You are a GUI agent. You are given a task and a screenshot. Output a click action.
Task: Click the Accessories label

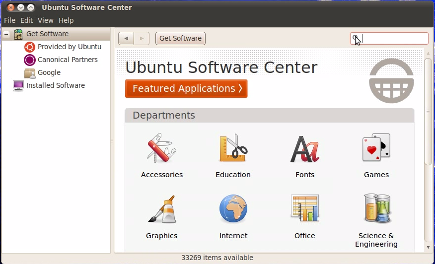[x=162, y=175]
